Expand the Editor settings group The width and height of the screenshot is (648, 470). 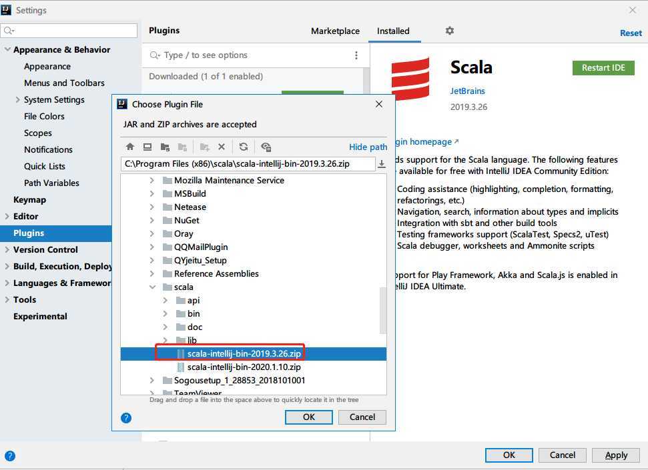[x=7, y=216]
